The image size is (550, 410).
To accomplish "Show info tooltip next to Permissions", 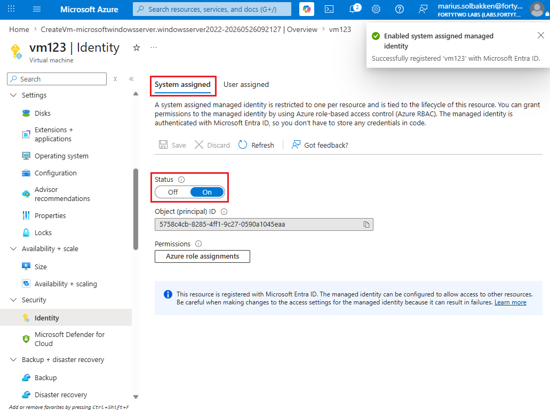I will point(198,244).
